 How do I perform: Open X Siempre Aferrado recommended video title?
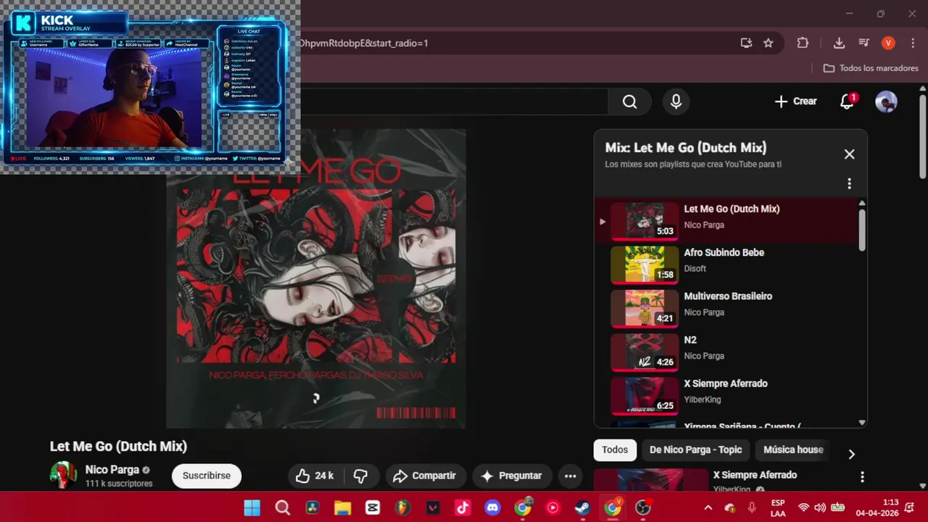(755, 475)
